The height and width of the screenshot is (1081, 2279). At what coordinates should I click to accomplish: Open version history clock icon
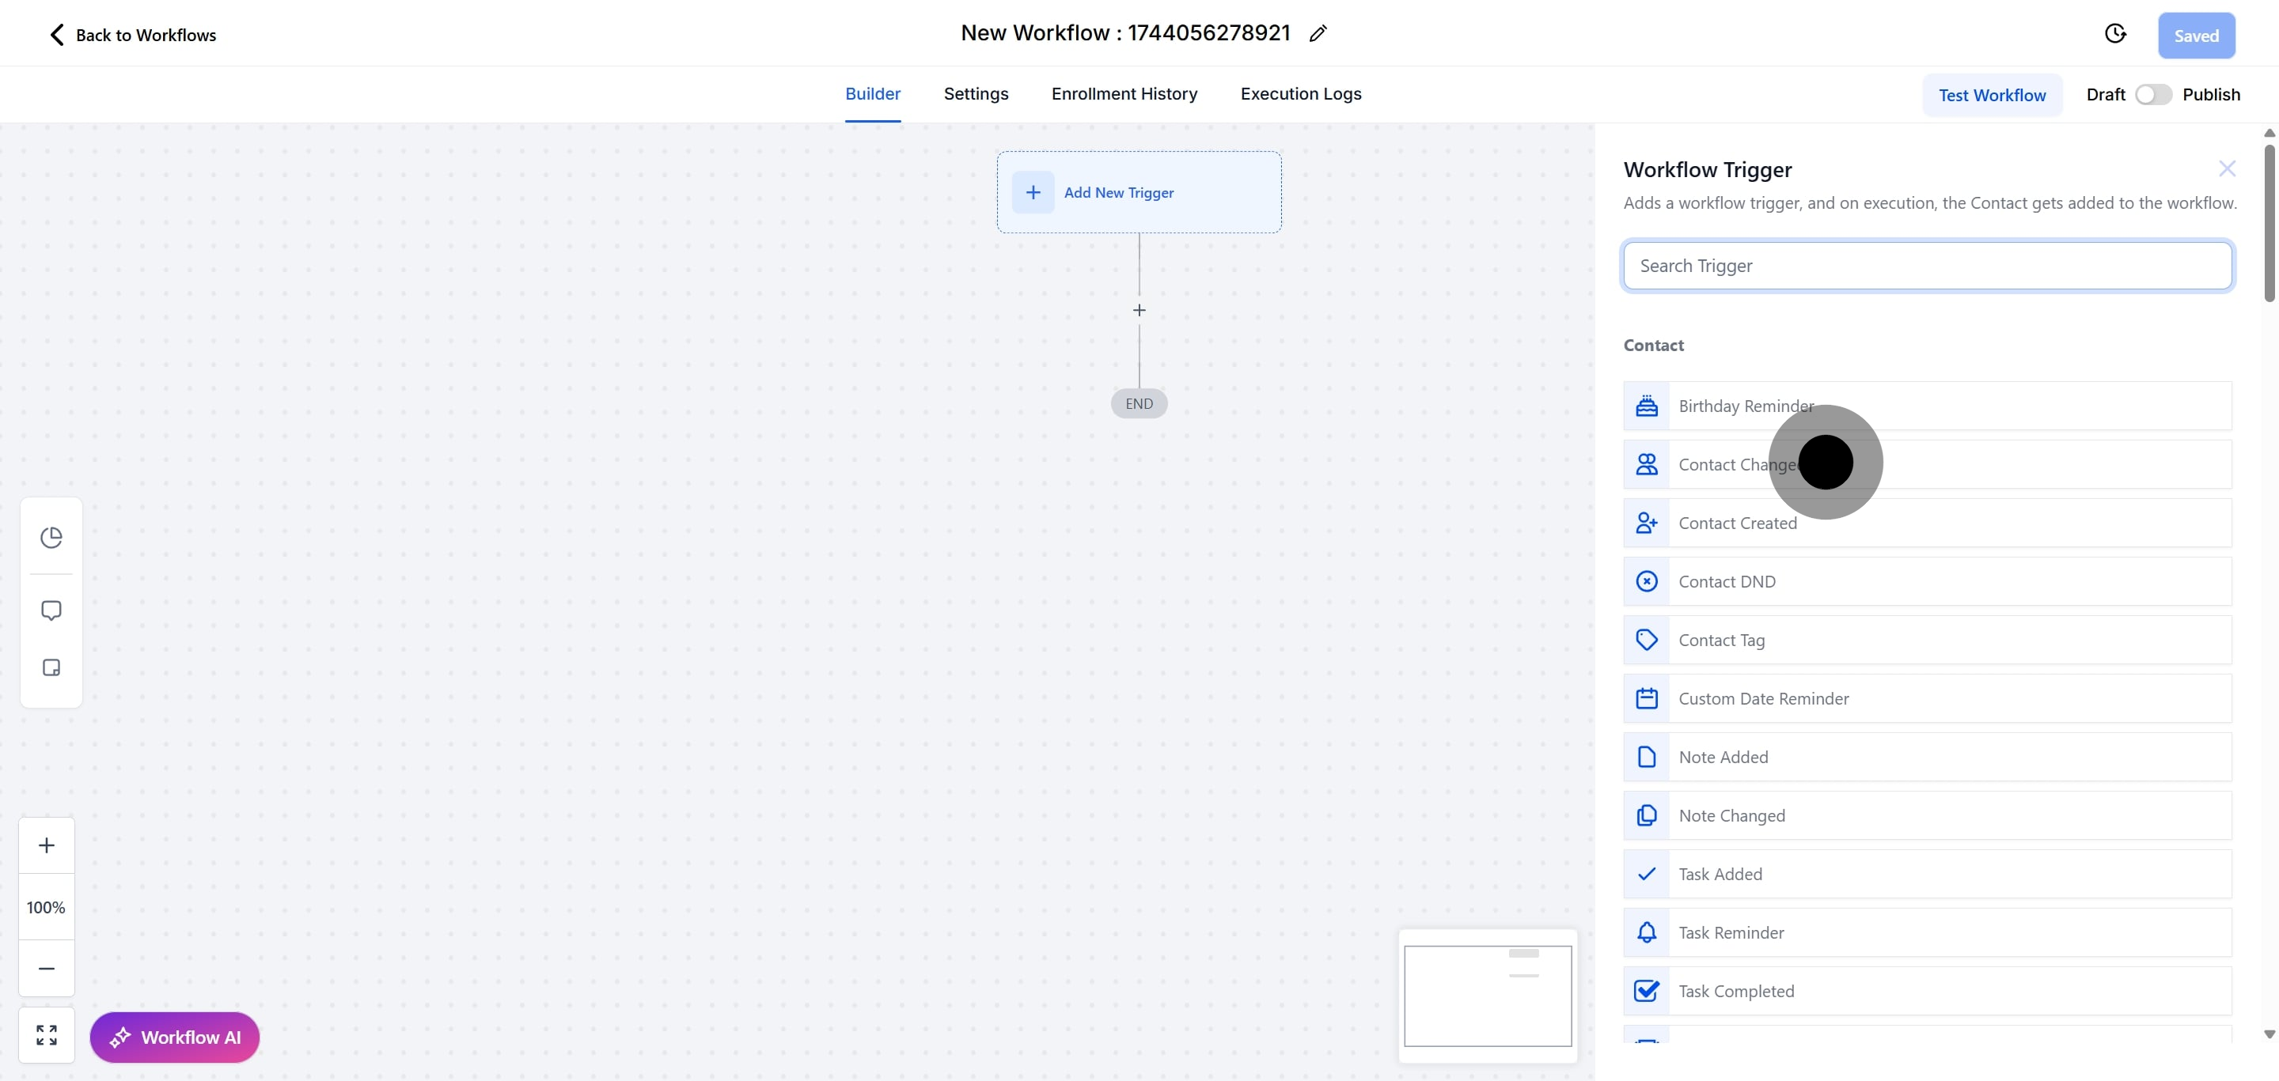tap(2114, 33)
